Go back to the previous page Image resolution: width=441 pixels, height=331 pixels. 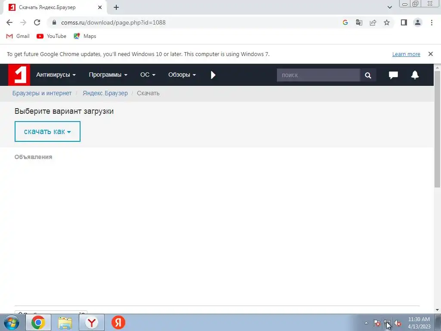coord(9,22)
